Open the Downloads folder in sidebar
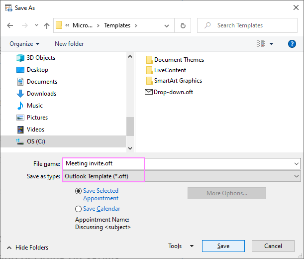The height and width of the screenshot is (259, 304). (41, 94)
